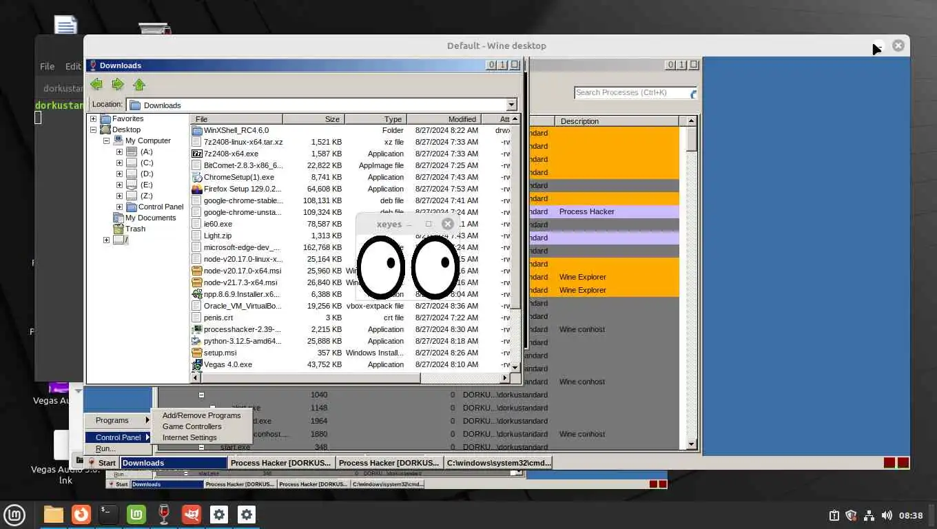Open Add/Remove Programs
The image size is (937, 529).
click(201, 415)
